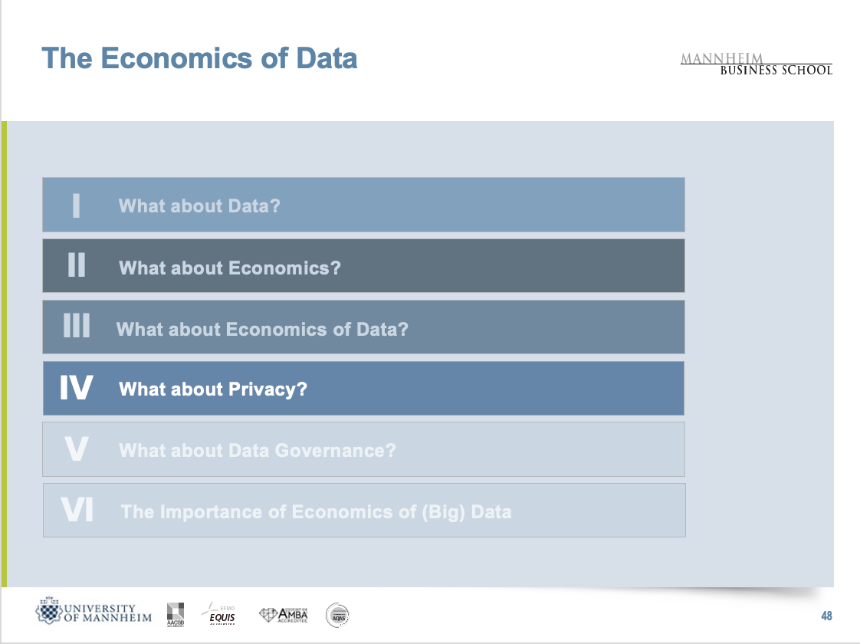Select the Roman numeral II marker
Screen dimensions: 860x644
tap(76, 266)
